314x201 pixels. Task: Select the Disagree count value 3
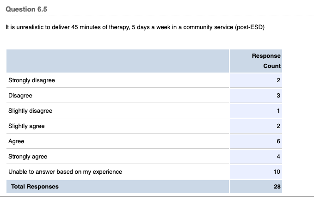(x=279, y=96)
